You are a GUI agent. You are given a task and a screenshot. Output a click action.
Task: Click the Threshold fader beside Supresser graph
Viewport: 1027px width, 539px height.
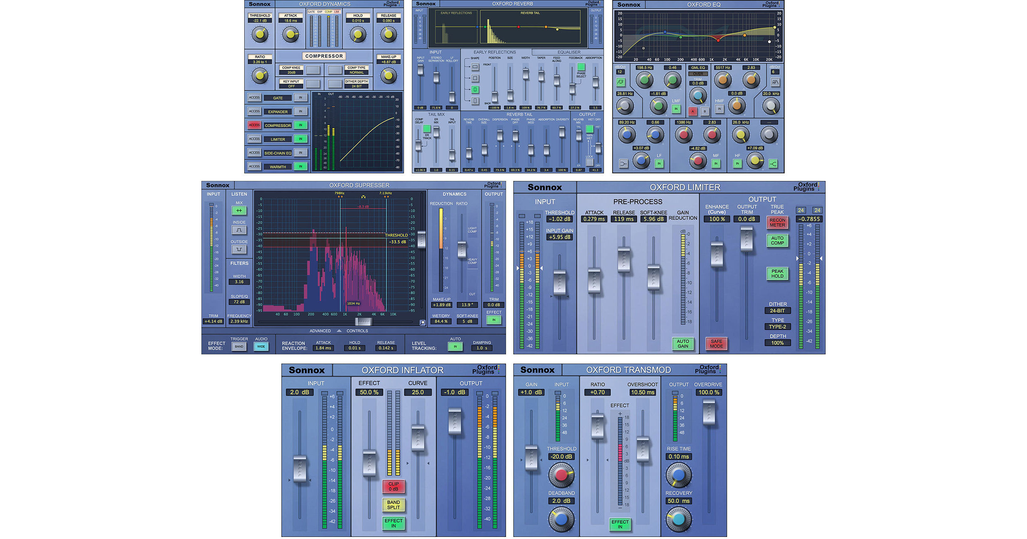pos(422,240)
